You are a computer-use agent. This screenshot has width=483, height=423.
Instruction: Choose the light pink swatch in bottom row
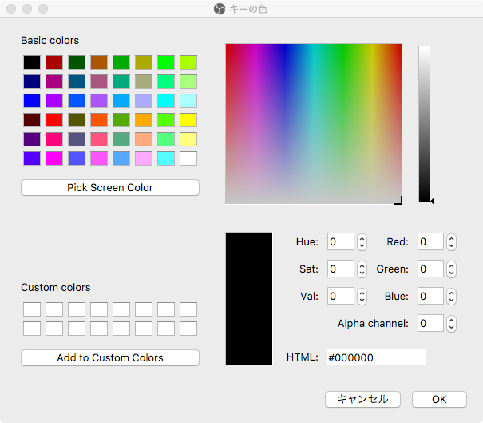point(144,158)
